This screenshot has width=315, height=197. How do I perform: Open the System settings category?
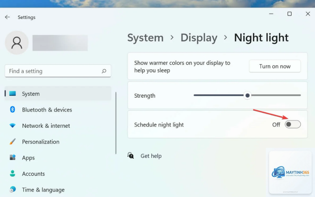58,93
